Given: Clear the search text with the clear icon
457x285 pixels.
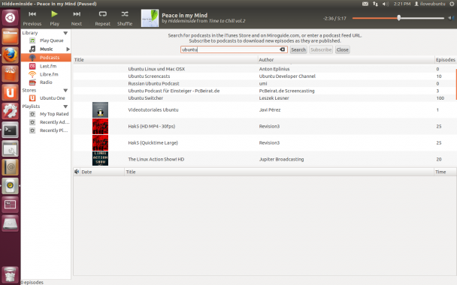Looking at the screenshot, I should (x=282, y=49).
